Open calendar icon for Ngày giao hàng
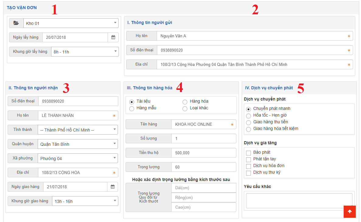The height and width of the screenshot is (222, 361). pos(113,187)
